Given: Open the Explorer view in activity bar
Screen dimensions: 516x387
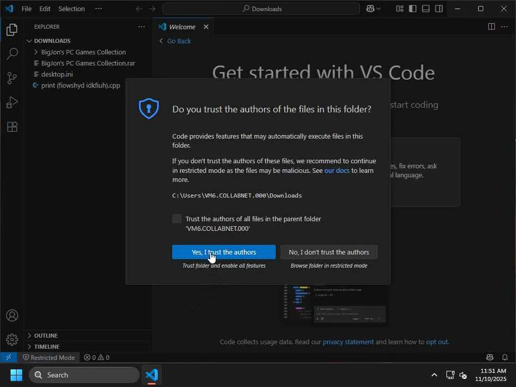Looking at the screenshot, I should pos(12,30).
